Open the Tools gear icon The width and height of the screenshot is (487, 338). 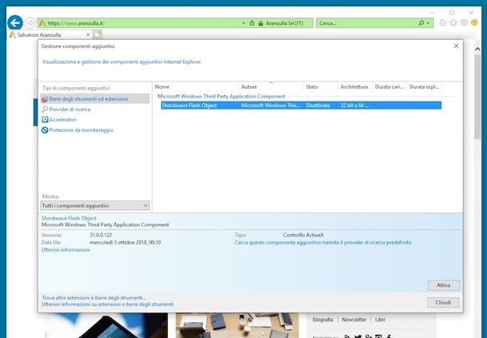pyautogui.click(x=464, y=22)
